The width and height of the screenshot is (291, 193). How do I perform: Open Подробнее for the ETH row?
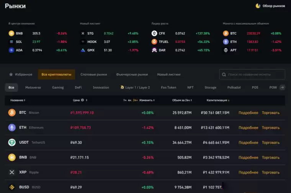click(248, 128)
